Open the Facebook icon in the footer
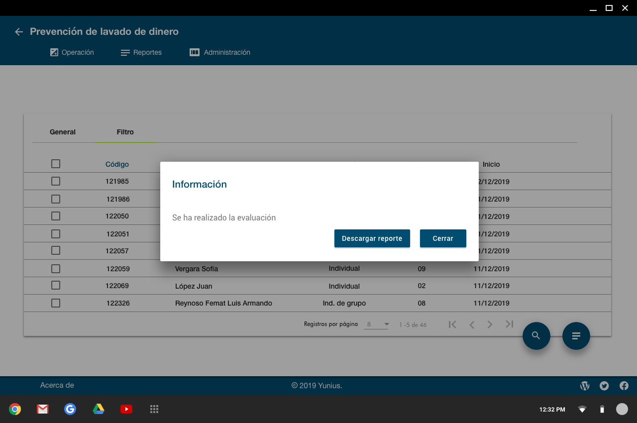Viewport: 637px width, 423px height. pos(624,386)
